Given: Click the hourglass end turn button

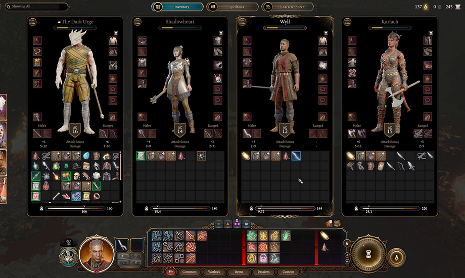Looking at the screenshot, I should (x=368, y=254).
